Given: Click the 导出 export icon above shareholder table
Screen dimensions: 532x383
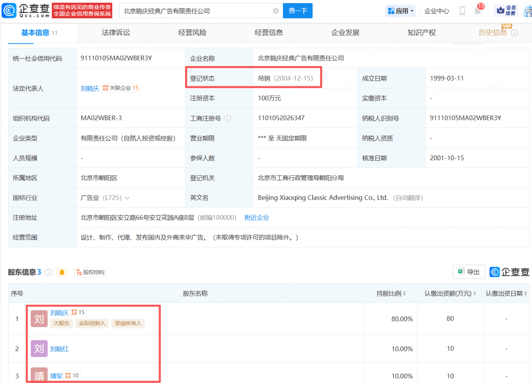Looking at the screenshot, I should pos(468,272).
